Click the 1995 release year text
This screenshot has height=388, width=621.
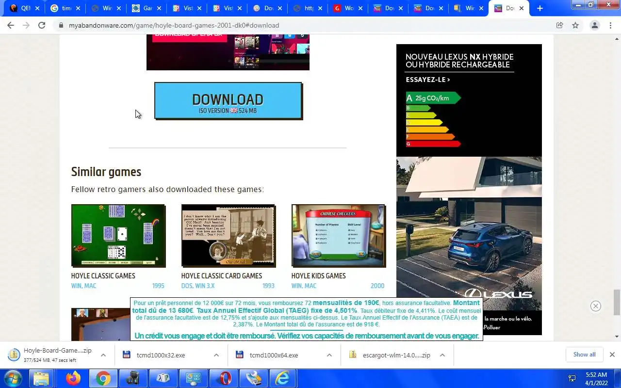(158, 286)
